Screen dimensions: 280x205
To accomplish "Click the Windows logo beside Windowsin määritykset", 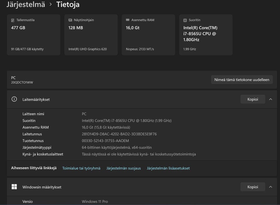I will click(14, 187).
